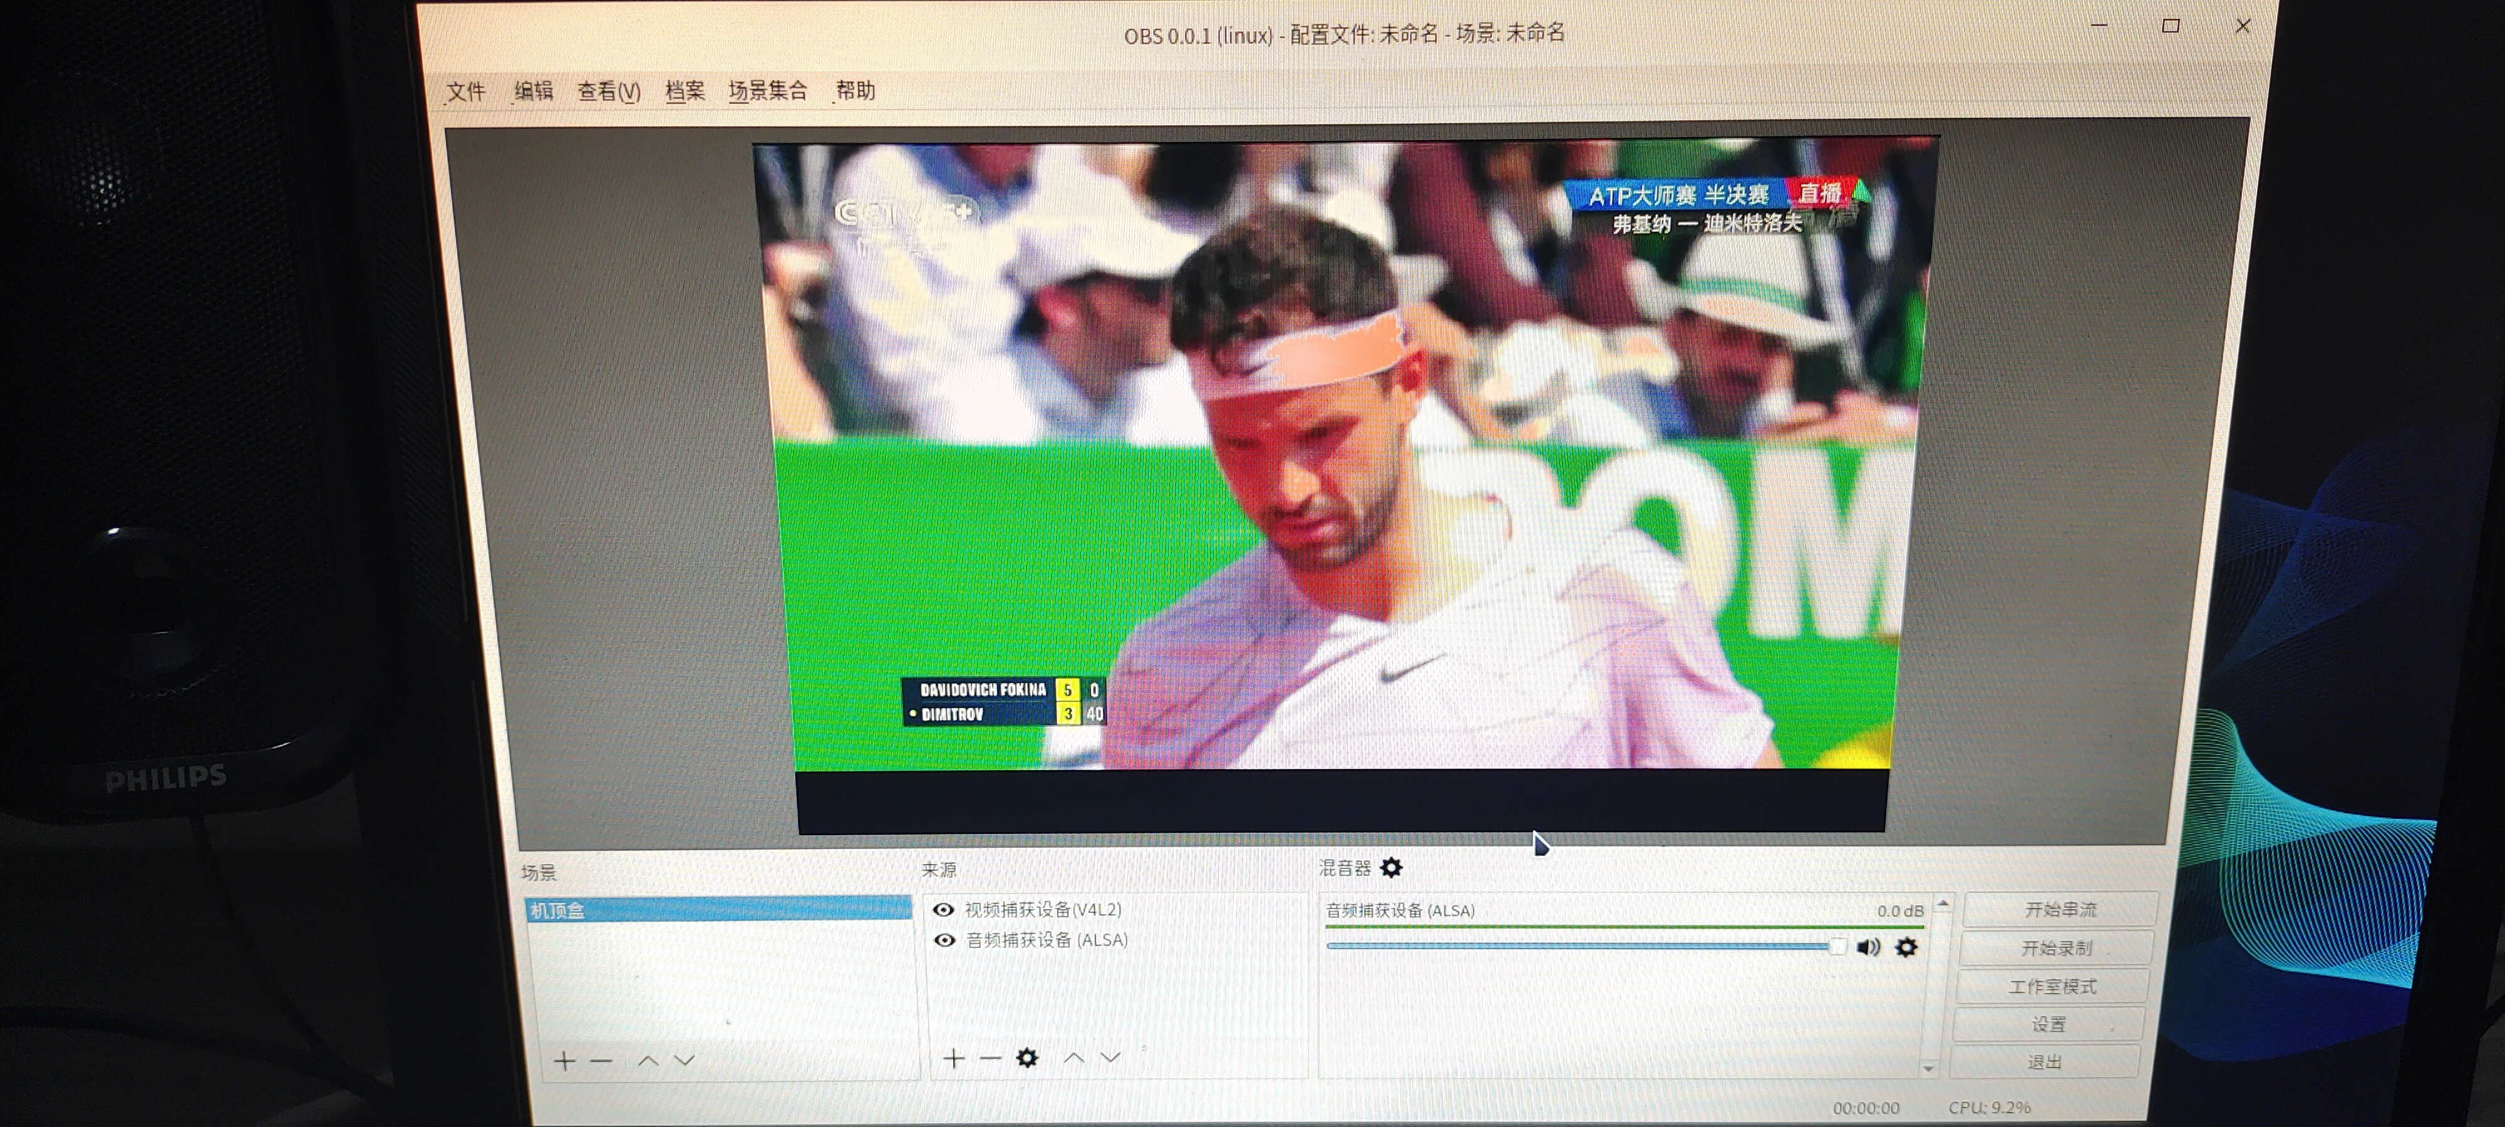Hide the 视频捕获设备 (V4L2) source
2505x1127 pixels.
click(943, 910)
